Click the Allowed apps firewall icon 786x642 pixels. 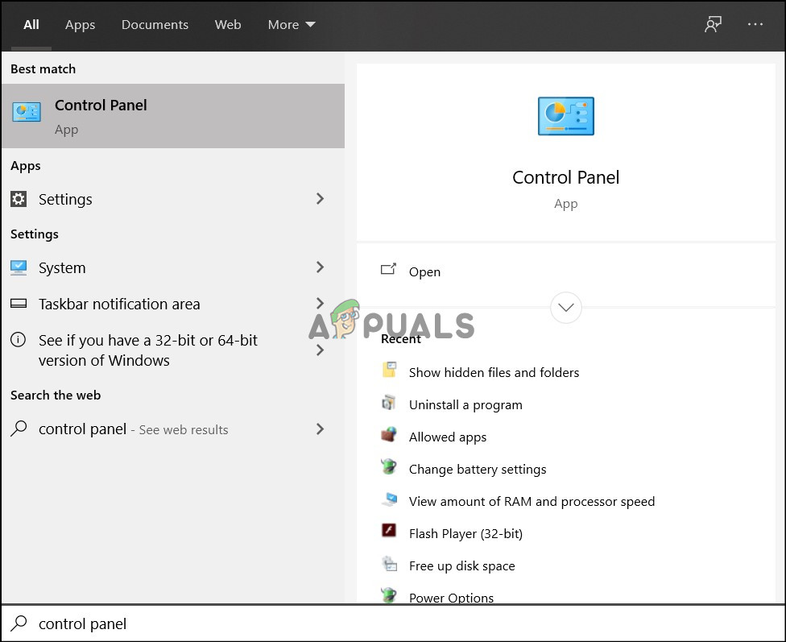pos(389,434)
